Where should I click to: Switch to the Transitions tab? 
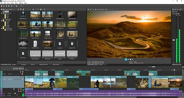[x=23, y=64]
